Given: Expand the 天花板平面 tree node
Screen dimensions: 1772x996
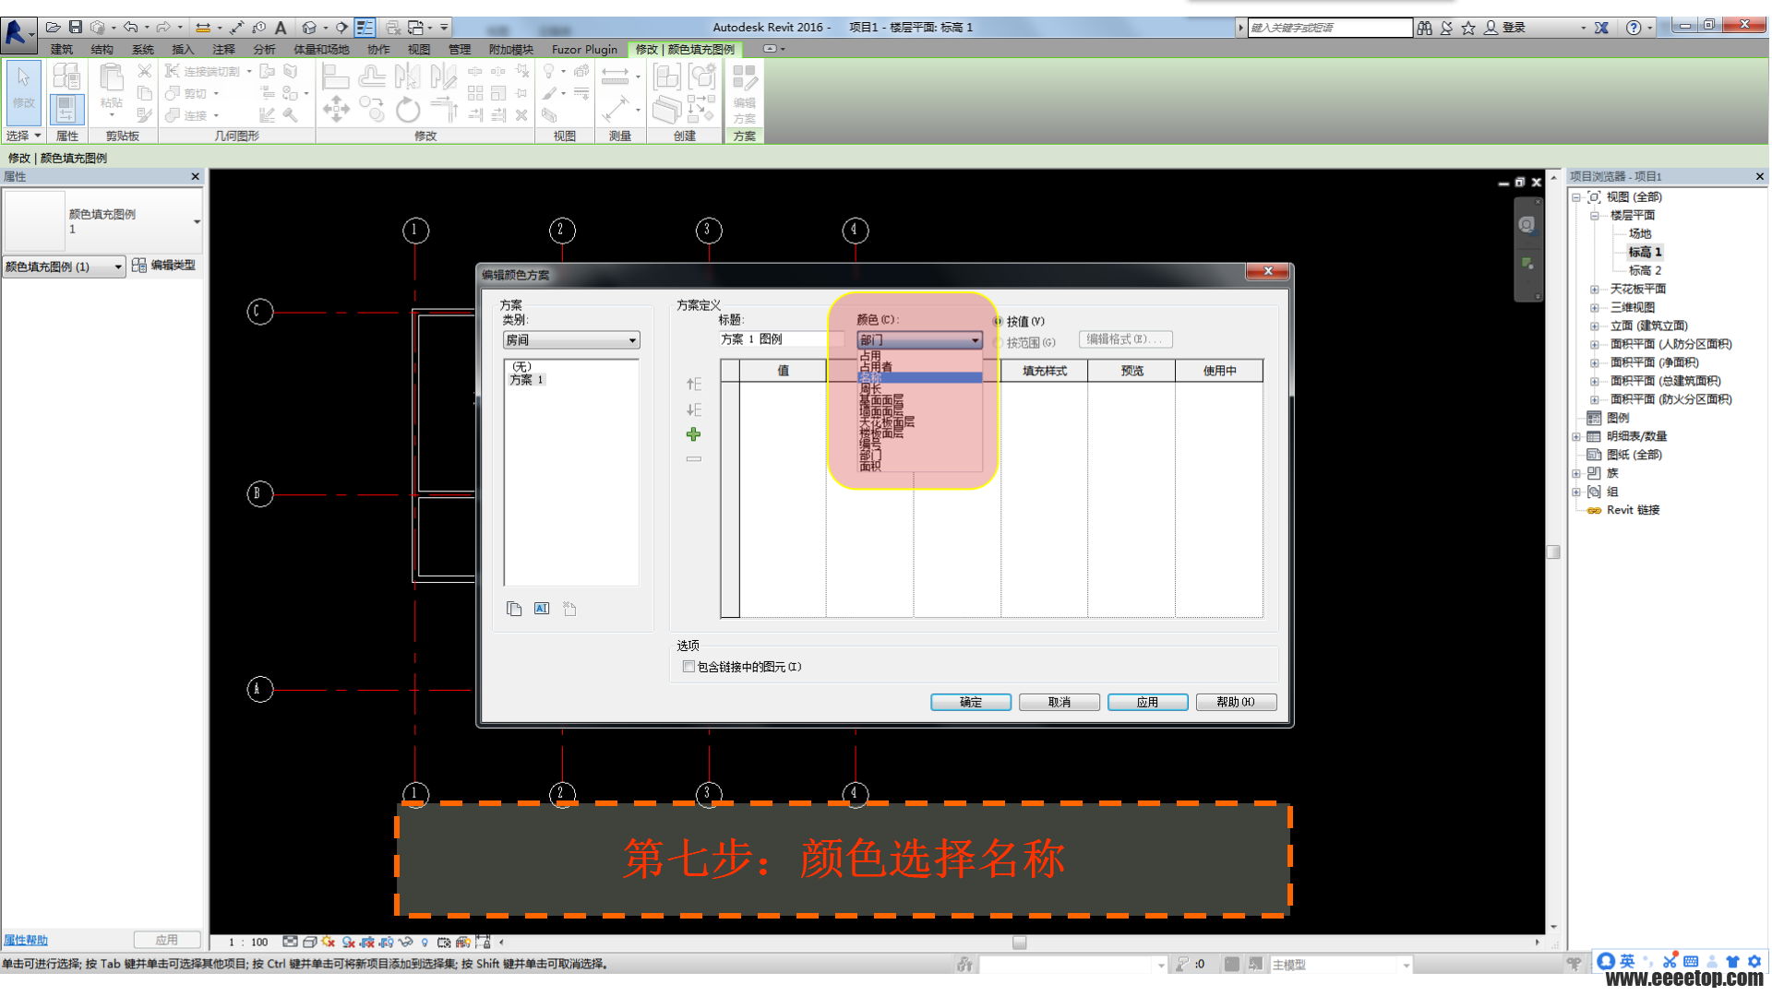Looking at the screenshot, I should point(1594,289).
